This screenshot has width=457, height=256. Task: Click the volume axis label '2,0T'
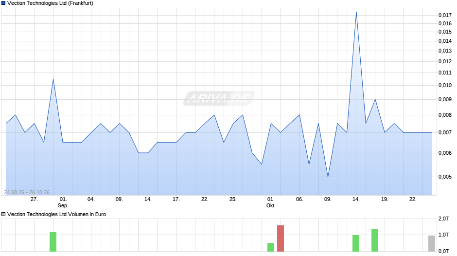point(443,219)
